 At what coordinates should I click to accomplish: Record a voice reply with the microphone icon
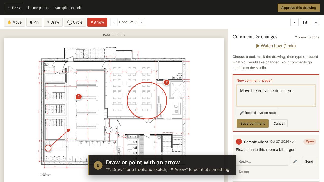[295, 161]
